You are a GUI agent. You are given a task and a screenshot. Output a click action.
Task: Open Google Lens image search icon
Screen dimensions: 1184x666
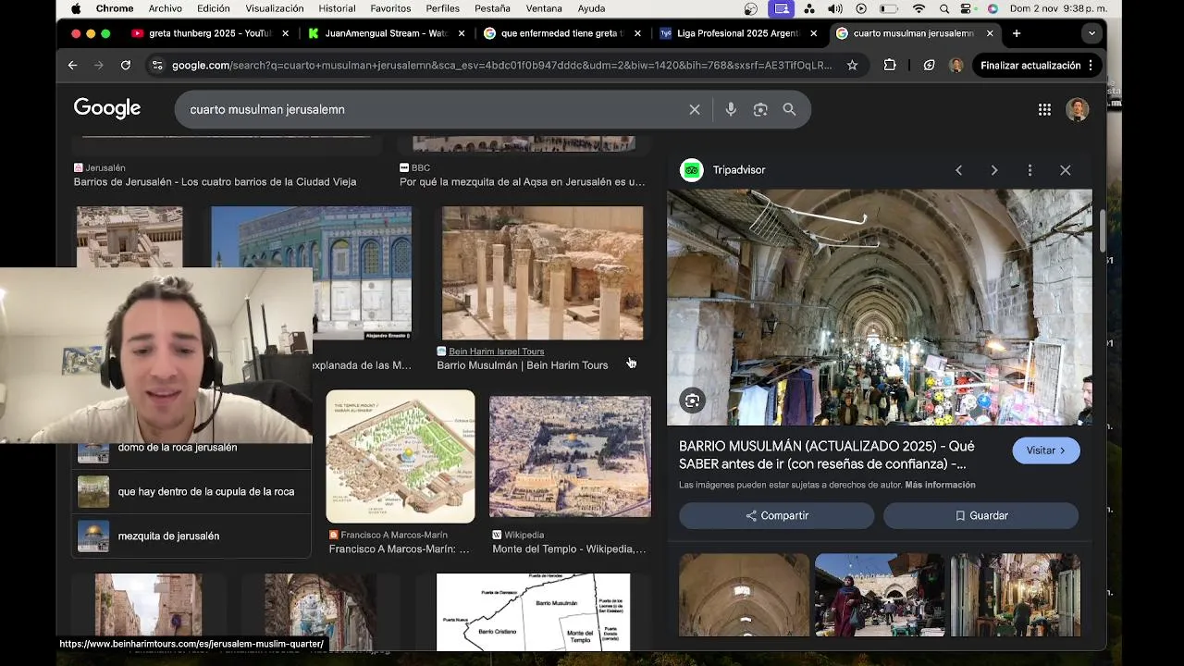[760, 109]
